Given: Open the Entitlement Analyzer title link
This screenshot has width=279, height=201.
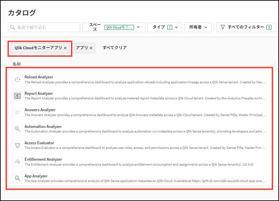Looking at the screenshot, I should click(43, 159).
